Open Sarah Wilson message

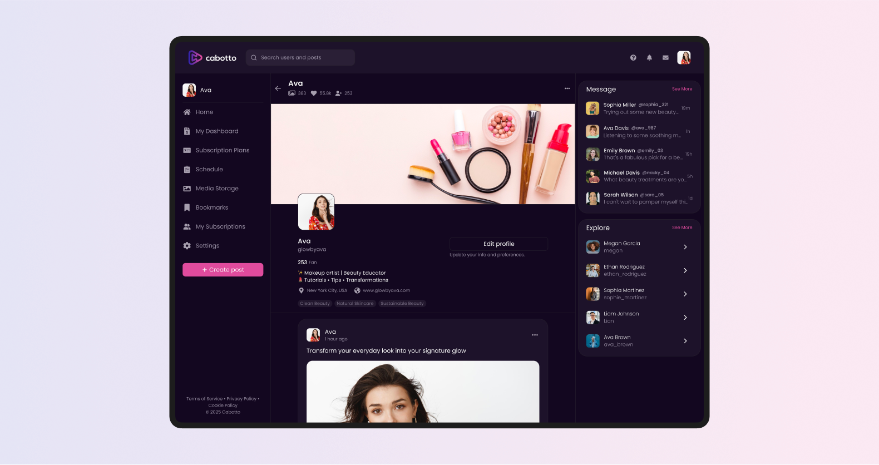[x=639, y=199]
